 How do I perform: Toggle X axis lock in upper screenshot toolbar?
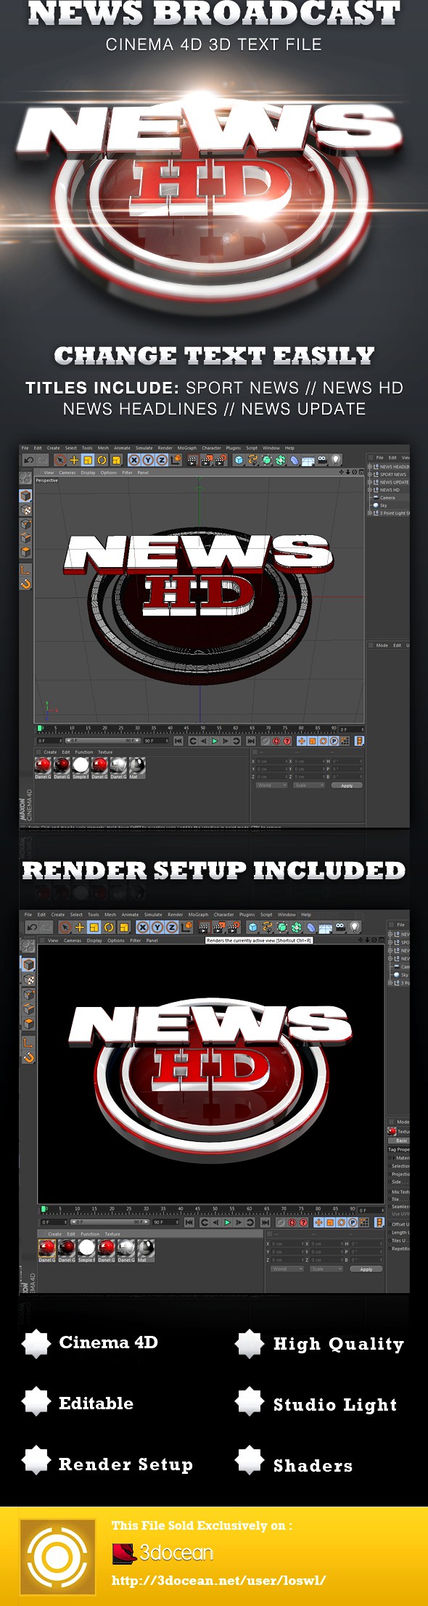133,460
